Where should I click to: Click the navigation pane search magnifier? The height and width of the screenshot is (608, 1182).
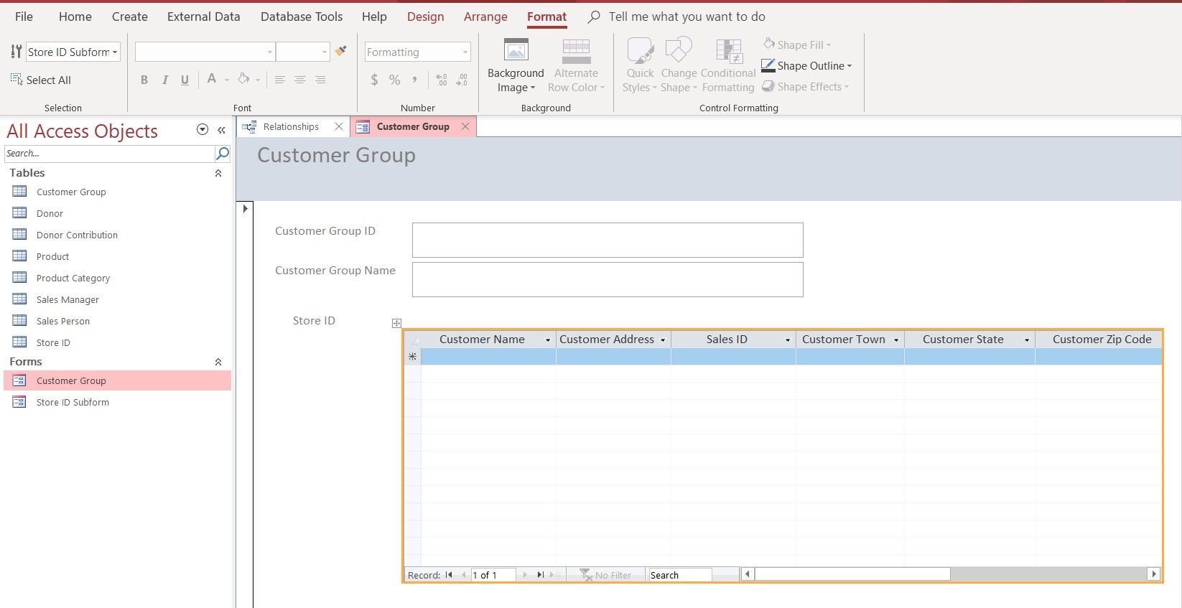coord(223,153)
